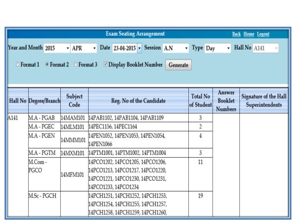Click Total No of Student header
The height and width of the screenshot is (222, 296).
coord(200,101)
